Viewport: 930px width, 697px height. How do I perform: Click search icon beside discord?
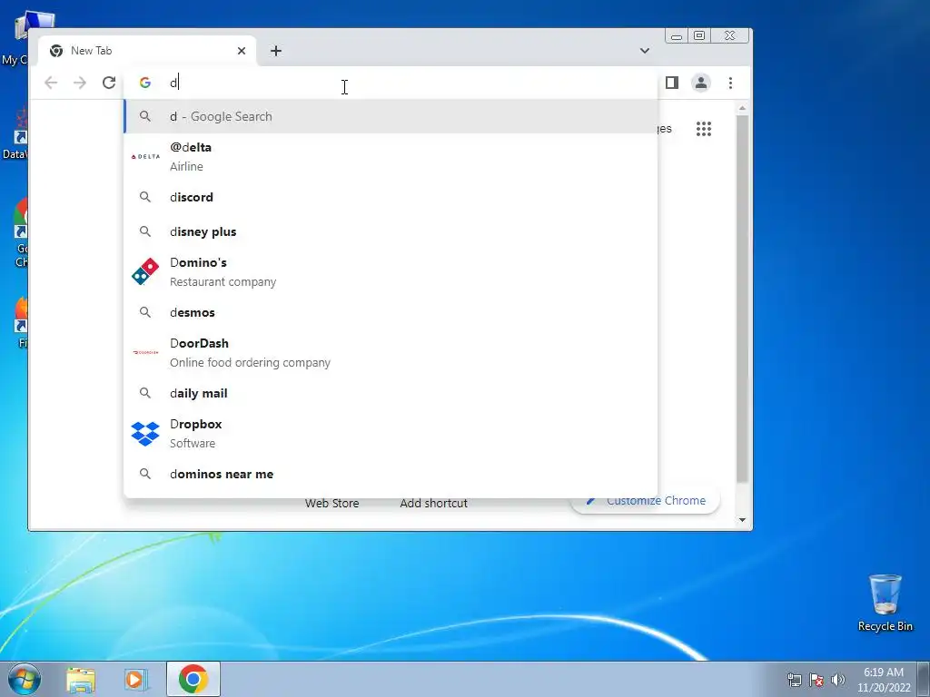pyautogui.click(x=145, y=197)
